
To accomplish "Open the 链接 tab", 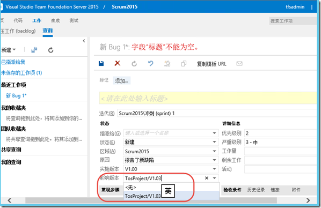I will coord(275,190).
